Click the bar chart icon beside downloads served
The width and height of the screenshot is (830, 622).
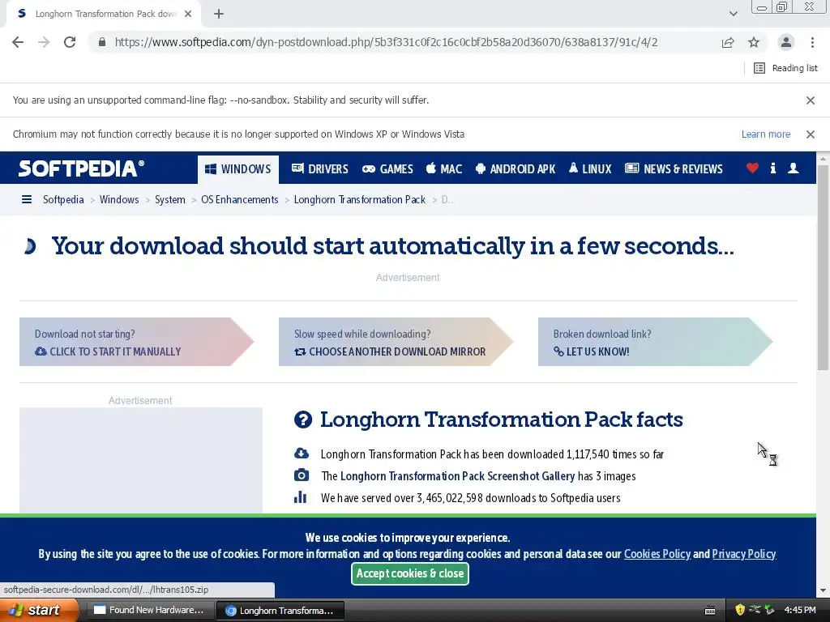point(300,497)
